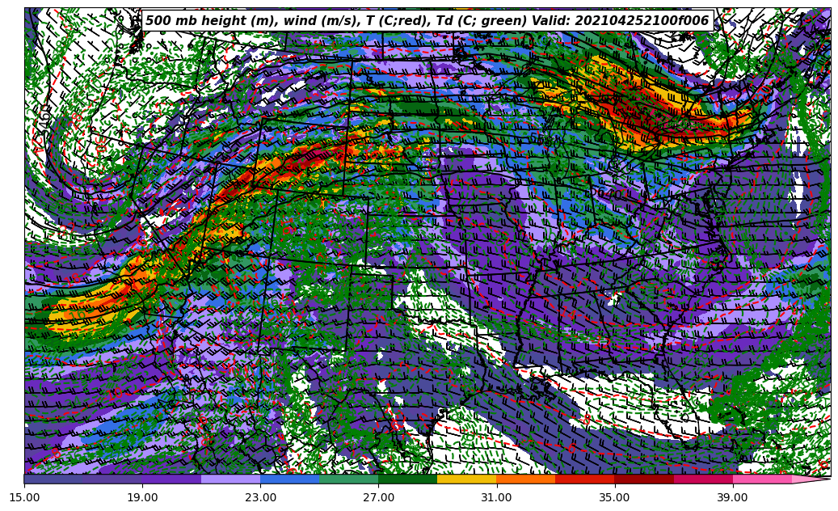Click the 31.00 tick label
The image size is (838, 511).
(x=496, y=497)
